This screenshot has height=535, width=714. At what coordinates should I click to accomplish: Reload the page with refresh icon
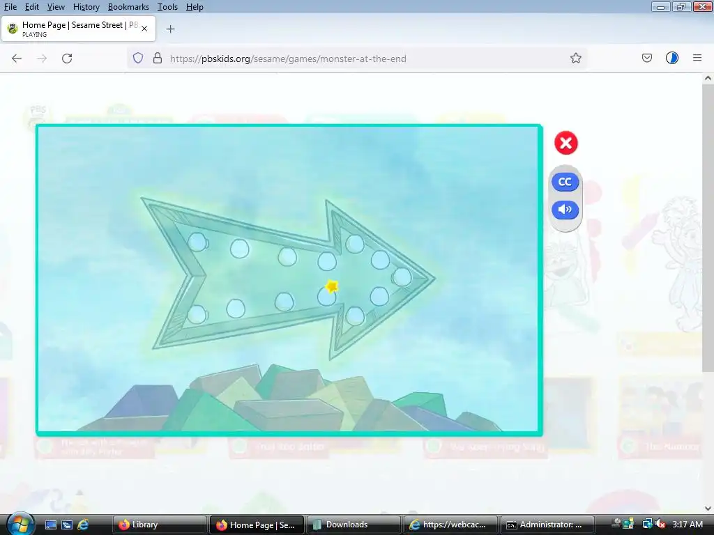(x=67, y=59)
